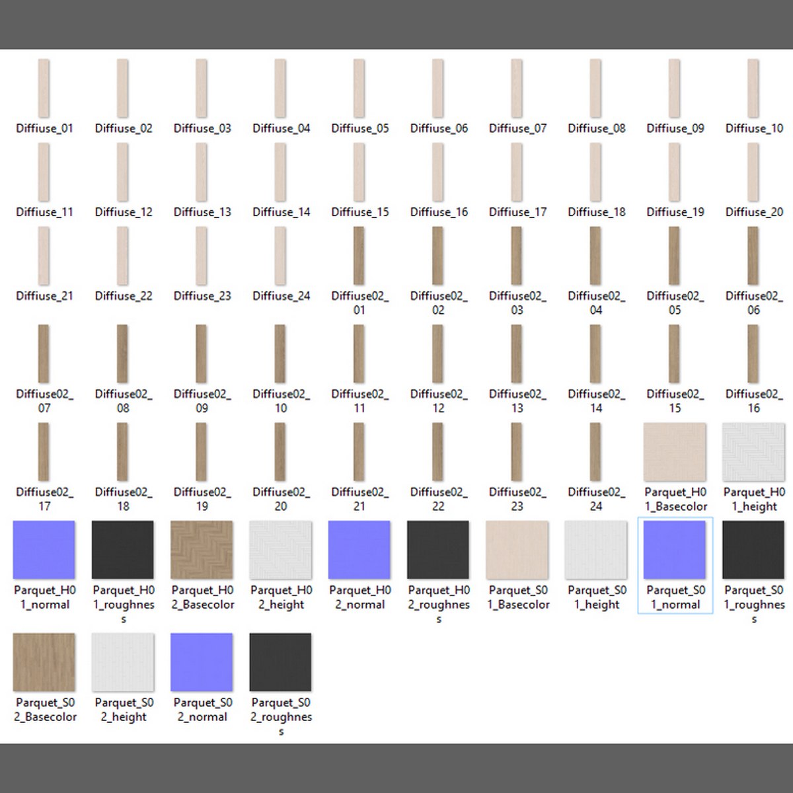Click the Parquet_S01_roughness file

(753, 550)
